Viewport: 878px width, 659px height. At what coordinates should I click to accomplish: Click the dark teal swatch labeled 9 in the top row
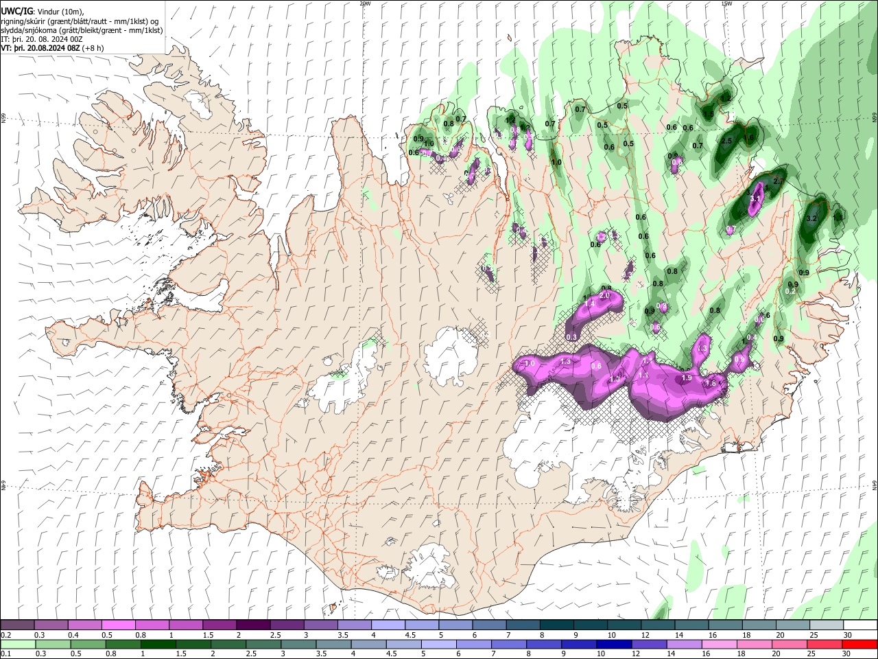590,625
